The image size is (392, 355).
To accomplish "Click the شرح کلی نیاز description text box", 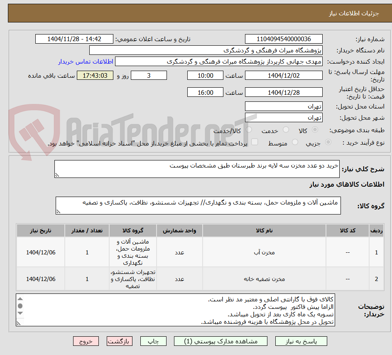I will pos(197,169).
